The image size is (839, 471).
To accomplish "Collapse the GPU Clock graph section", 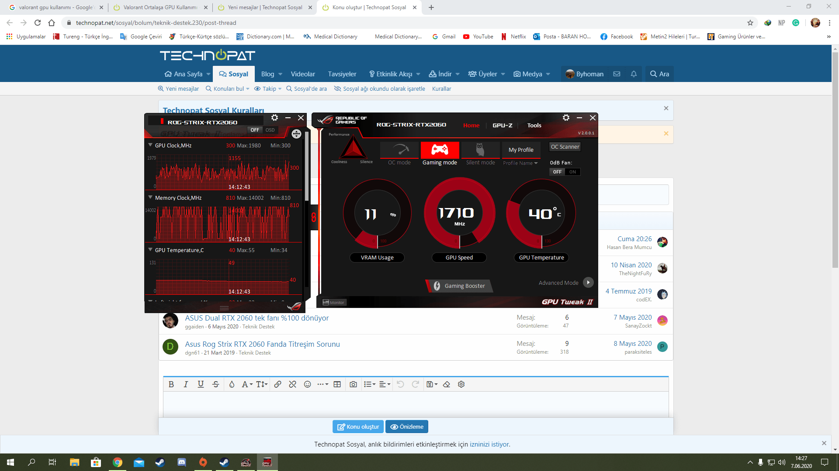I will (150, 145).
